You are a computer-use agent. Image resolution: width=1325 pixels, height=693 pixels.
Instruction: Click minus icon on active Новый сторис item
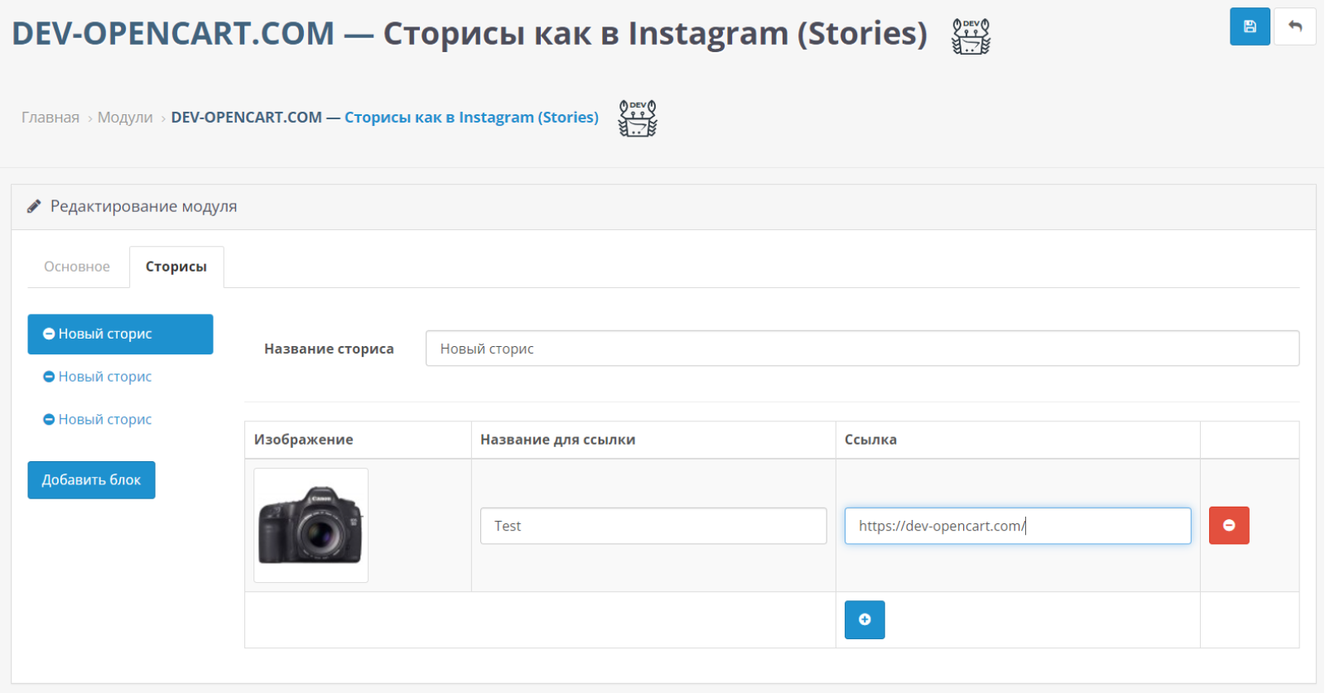(x=49, y=334)
